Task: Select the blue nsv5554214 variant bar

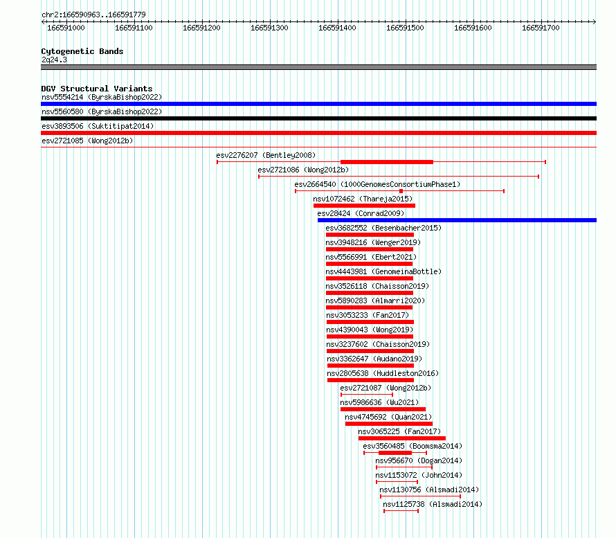Action: point(318,104)
